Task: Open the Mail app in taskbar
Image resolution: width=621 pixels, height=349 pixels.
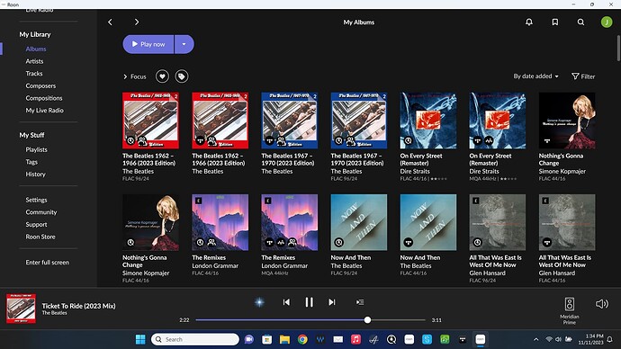Action: point(337,339)
